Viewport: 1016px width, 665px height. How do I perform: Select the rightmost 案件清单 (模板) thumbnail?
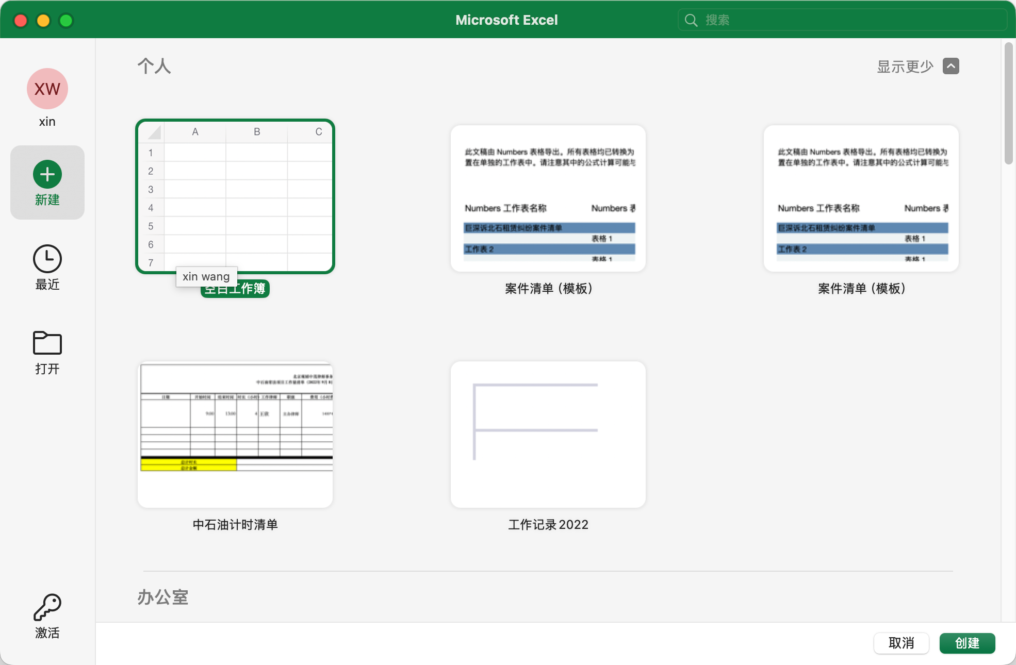(x=861, y=198)
